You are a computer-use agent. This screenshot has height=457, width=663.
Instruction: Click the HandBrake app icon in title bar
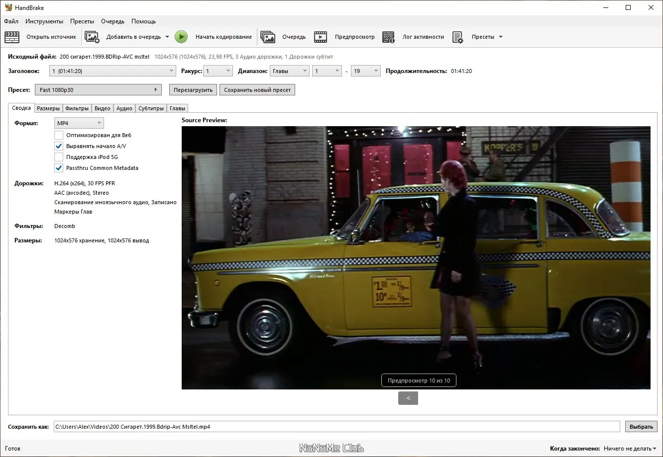click(x=8, y=7)
